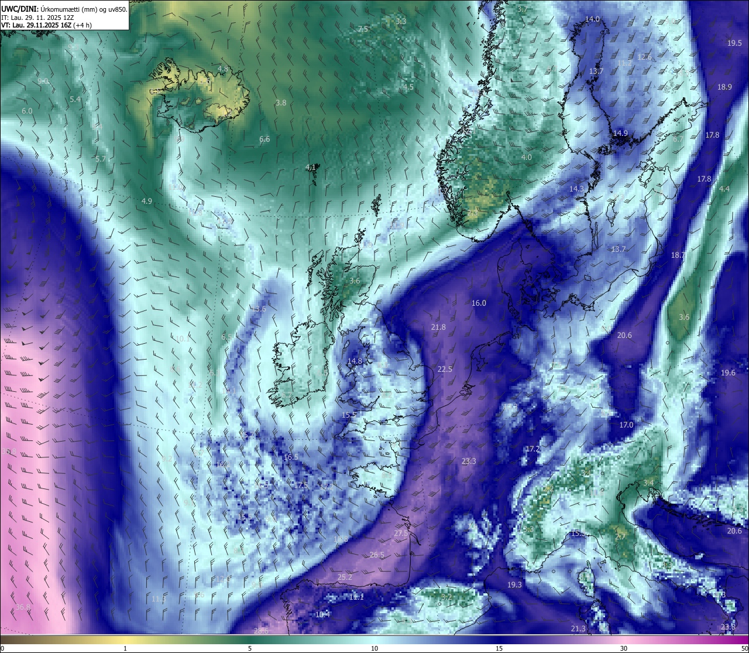Viewport: 749px width, 653px height.
Task: Click the colorbar tick label 5
Action: [250, 648]
